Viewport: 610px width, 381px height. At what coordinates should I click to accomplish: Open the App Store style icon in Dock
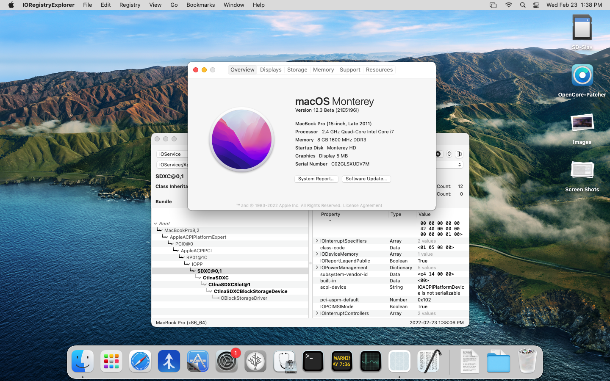pyautogui.click(x=198, y=361)
